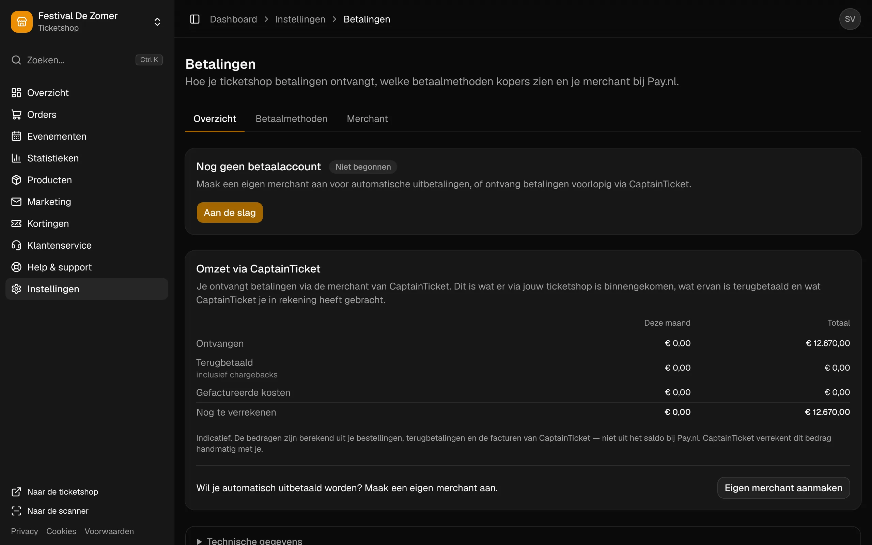Click the Nog te verrekenen row label
The image size is (872, 545).
(236, 412)
